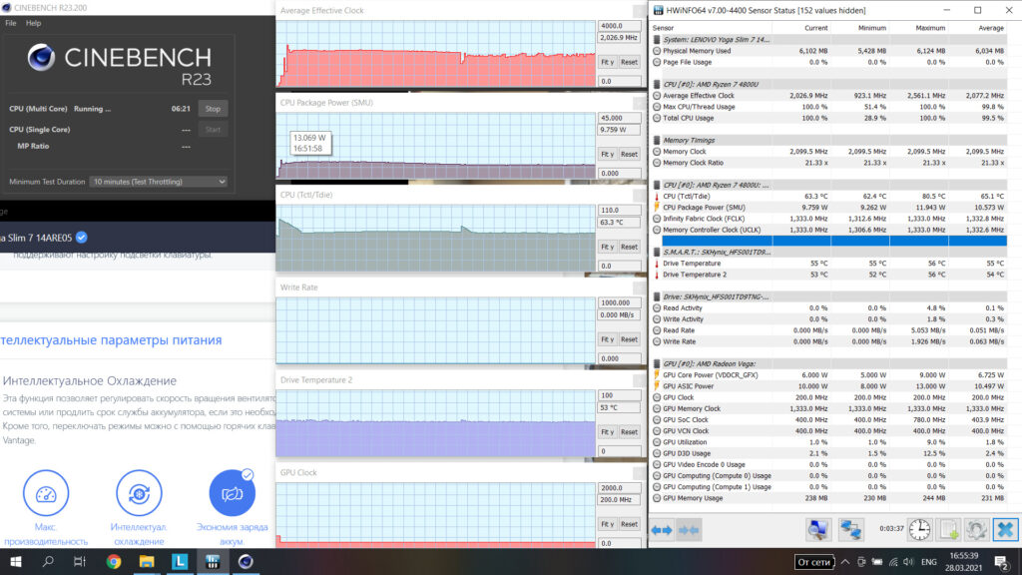Click the Minimum column header in HWiNFO

[872, 28]
